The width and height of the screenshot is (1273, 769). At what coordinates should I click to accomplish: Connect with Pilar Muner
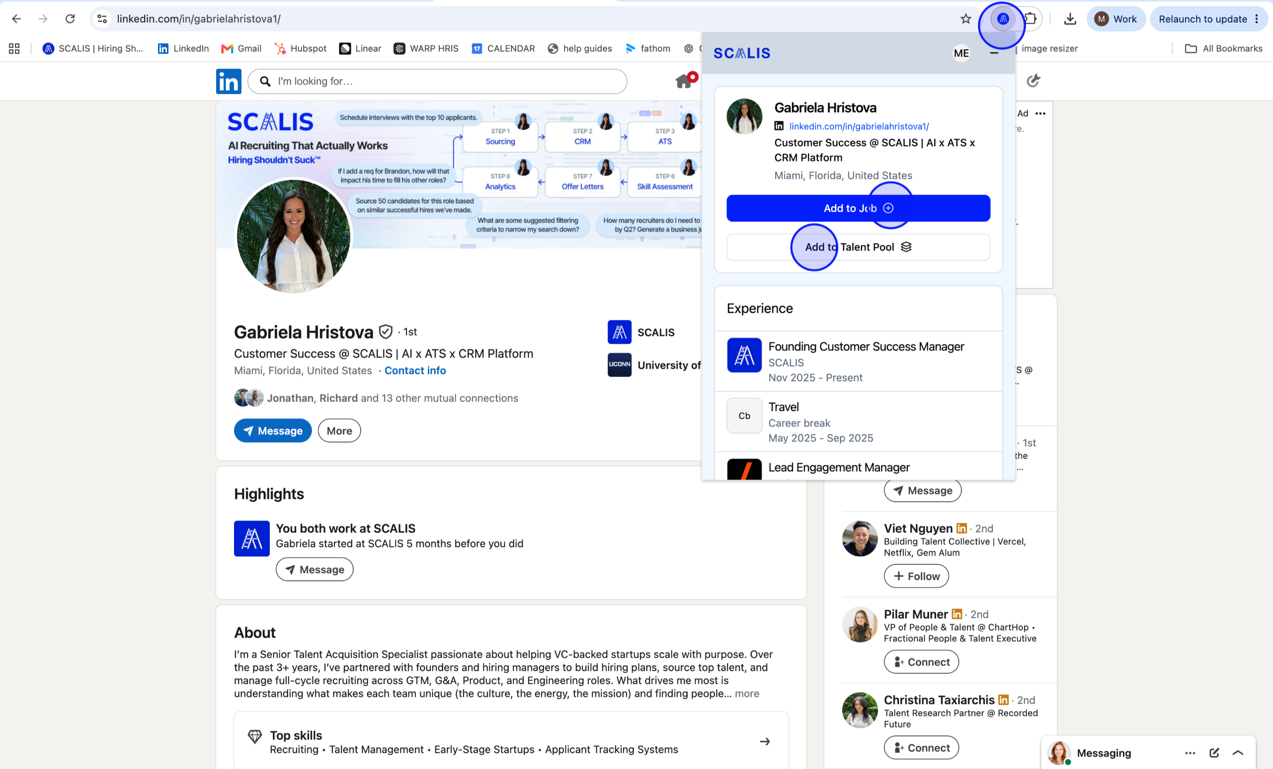pyautogui.click(x=921, y=662)
